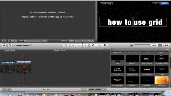Screen dimensions: 171x96
Task: Open the Show pop-up menu for clip filtering
Action: (36, 41)
